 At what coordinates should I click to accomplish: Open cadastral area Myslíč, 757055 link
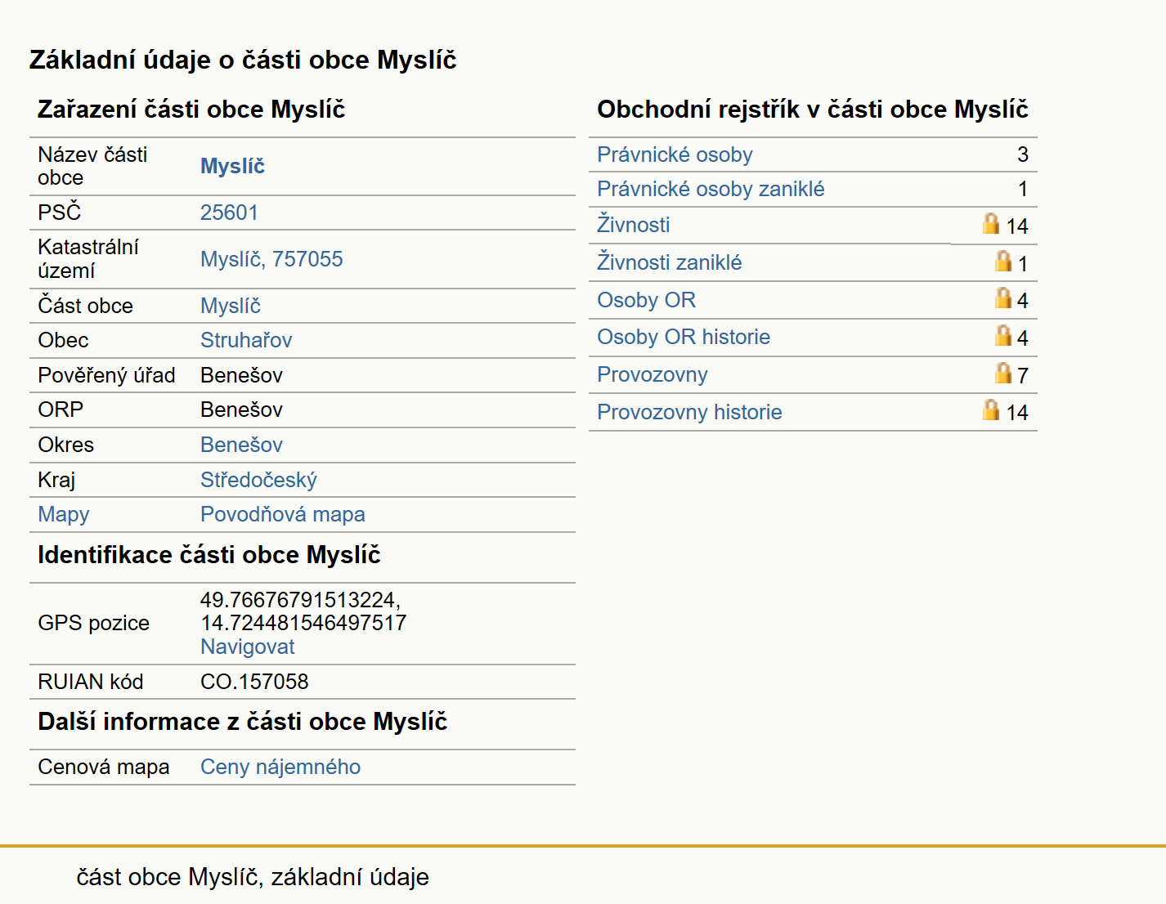pyautogui.click(x=271, y=259)
